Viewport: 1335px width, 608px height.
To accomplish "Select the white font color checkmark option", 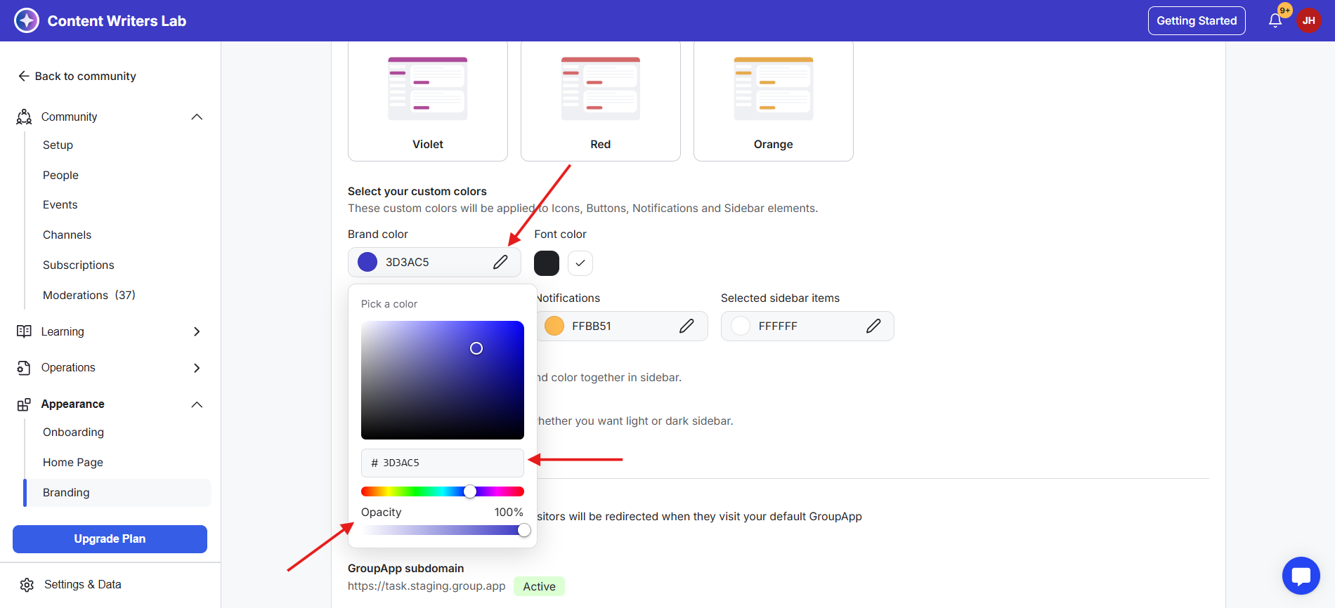I will click(x=580, y=263).
